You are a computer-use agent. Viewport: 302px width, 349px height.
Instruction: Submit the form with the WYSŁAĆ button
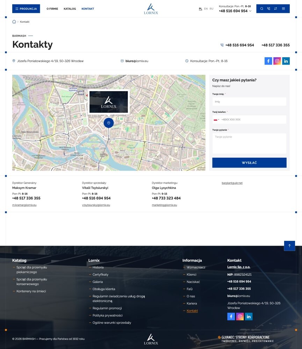(x=250, y=163)
